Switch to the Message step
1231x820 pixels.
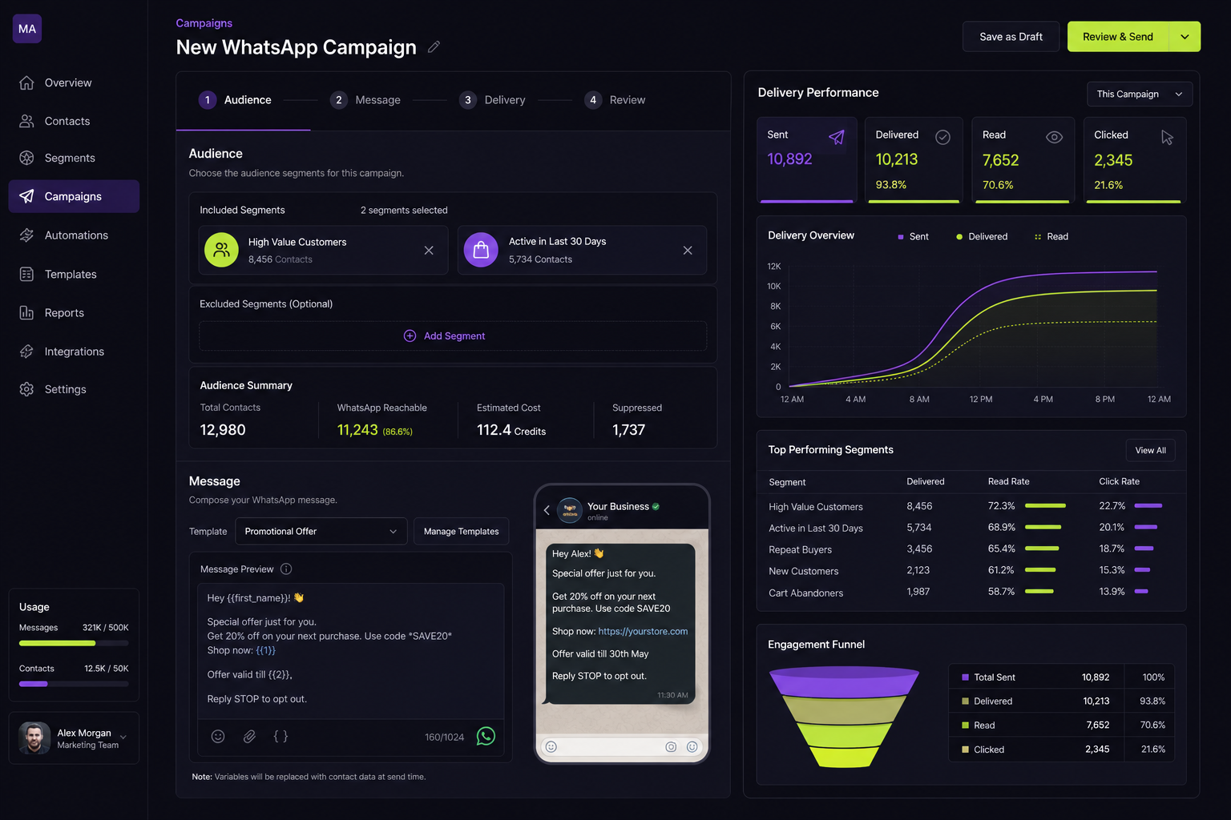(365, 100)
